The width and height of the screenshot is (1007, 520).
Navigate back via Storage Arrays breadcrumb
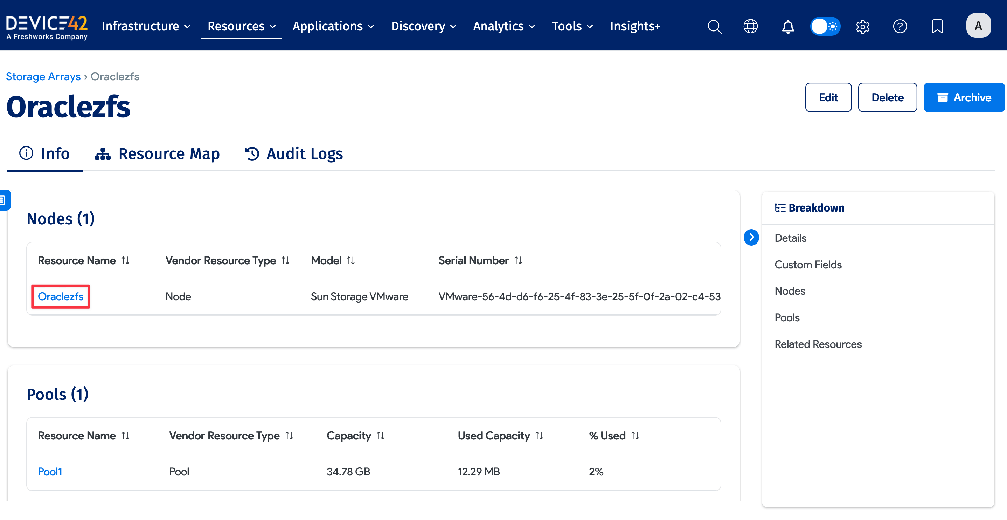pos(43,76)
